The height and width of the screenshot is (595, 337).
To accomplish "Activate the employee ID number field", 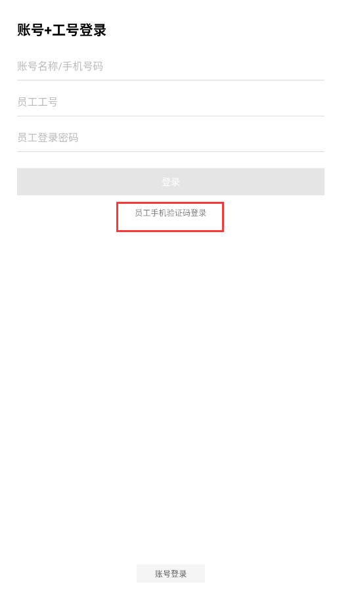I will 171,102.
